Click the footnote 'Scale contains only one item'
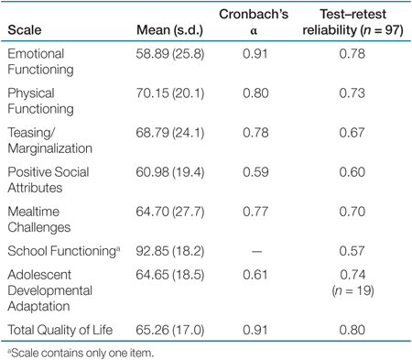412x360 pixels. (x=81, y=353)
